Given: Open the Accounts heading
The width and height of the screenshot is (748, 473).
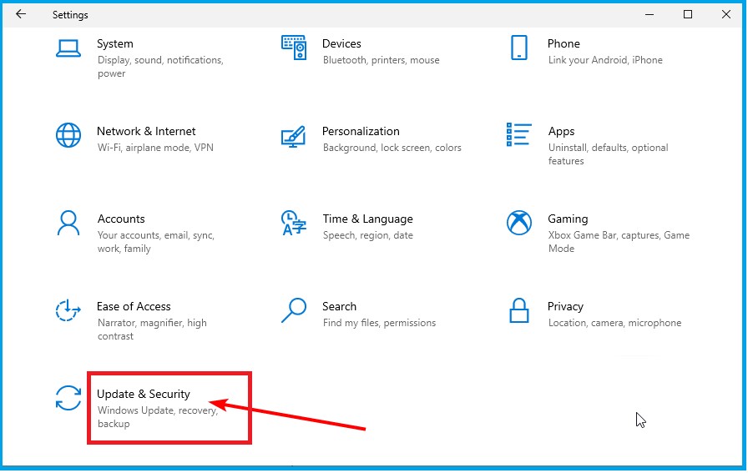Looking at the screenshot, I should [x=121, y=219].
